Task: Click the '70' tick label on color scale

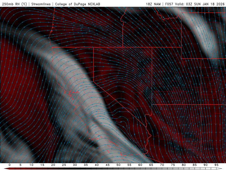Action: coord(162,165)
